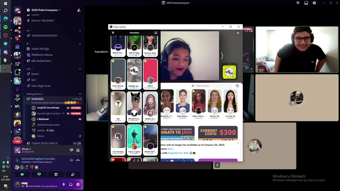
Task: Click the paypal.me/jaku donation link
Action: click(x=171, y=138)
